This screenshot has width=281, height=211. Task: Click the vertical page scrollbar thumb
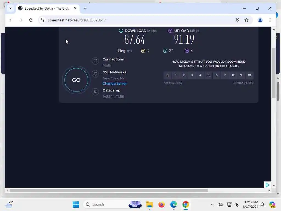273,73
